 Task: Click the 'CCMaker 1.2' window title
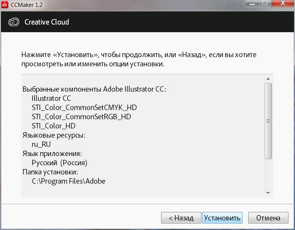(x=27, y=5)
